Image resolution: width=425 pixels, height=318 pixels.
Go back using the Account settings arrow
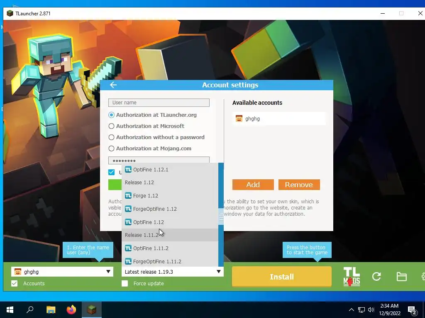click(x=113, y=85)
